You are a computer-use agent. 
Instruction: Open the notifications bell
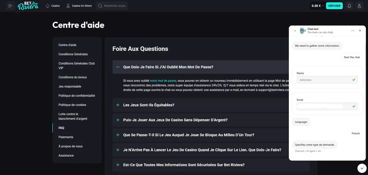click(349, 6)
